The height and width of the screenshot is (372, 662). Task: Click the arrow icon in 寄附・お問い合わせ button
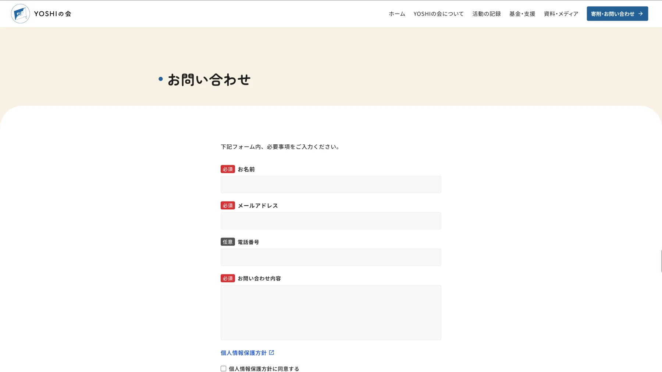[641, 14]
